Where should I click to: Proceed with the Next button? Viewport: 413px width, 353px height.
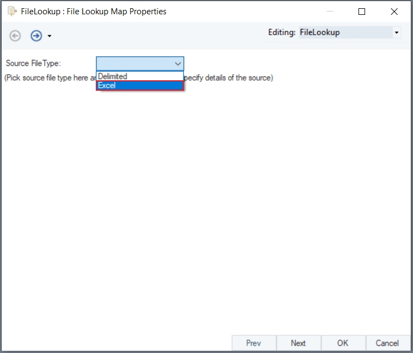(x=298, y=343)
